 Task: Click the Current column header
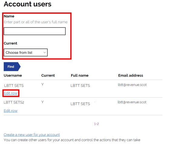(x=48, y=75)
